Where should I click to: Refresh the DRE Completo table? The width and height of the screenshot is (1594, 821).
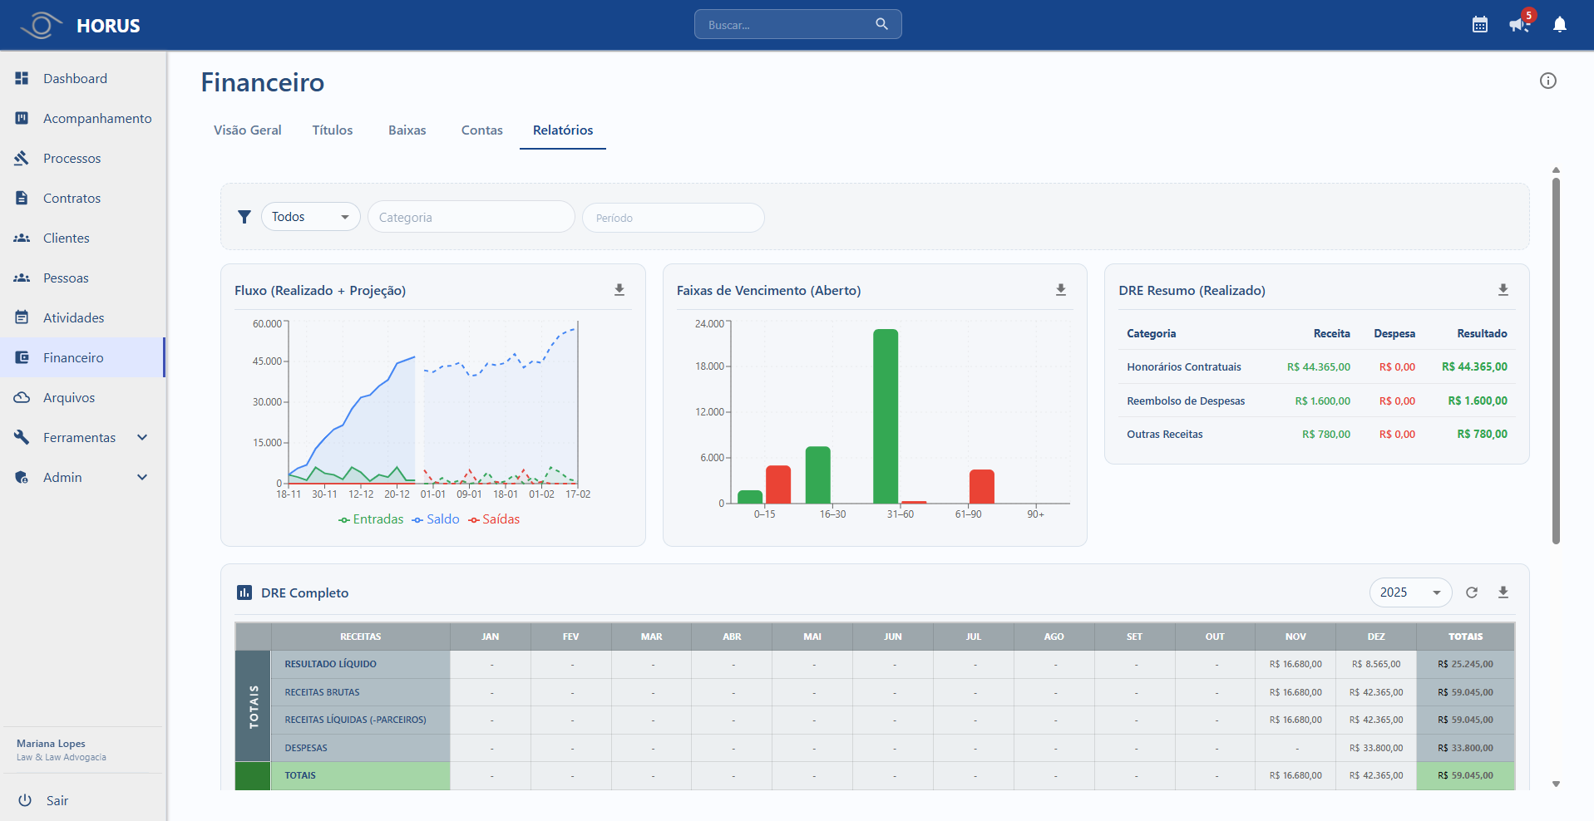[x=1471, y=592]
